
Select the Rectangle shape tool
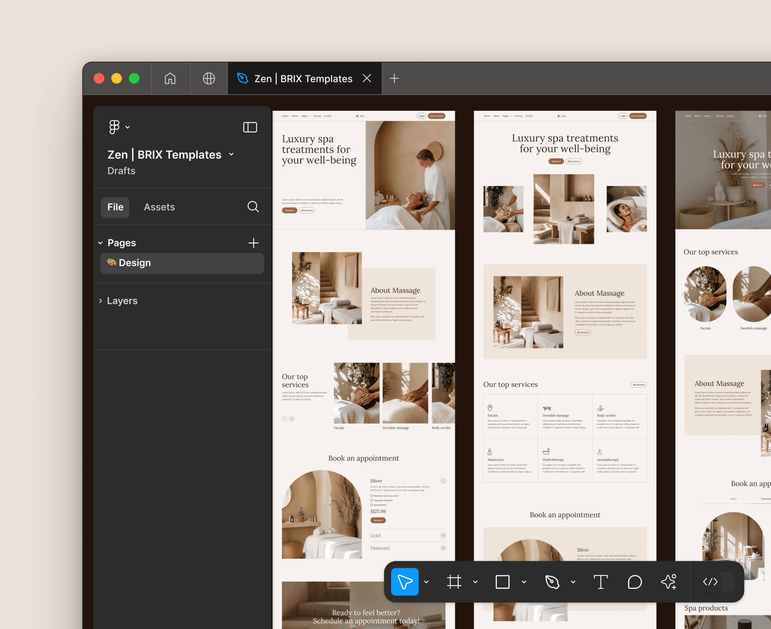(x=502, y=582)
